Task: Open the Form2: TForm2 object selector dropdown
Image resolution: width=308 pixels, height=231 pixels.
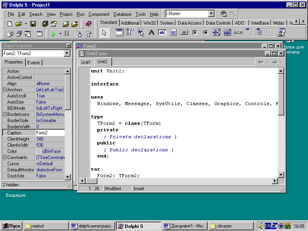Action: (67, 53)
